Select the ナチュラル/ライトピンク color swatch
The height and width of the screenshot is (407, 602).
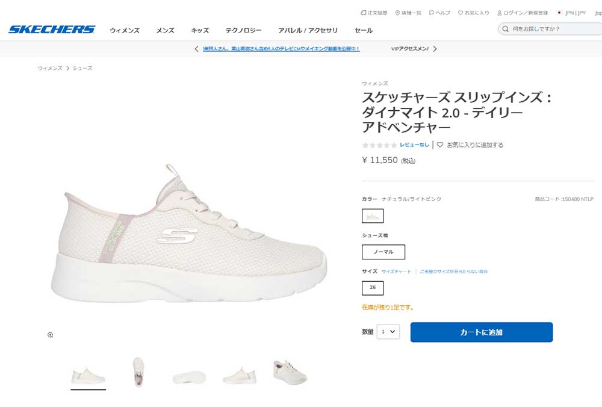tap(373, 216)
